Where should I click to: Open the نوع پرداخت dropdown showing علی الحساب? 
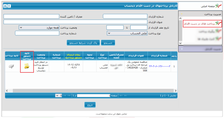pyautogui.click(x=127, y=33)
